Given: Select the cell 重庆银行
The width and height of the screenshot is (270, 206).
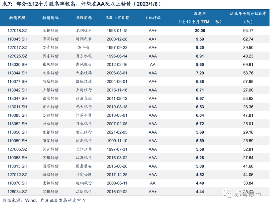Looking at the screenshot, I should pos(84,132).
